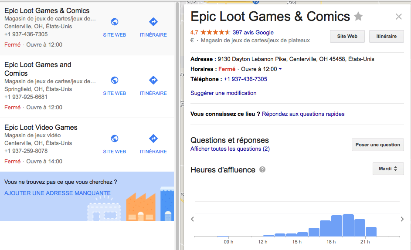
Task: Click directions arrow icon for Epic Loot Games & Comics Centerville
Action: coord(153,22)
